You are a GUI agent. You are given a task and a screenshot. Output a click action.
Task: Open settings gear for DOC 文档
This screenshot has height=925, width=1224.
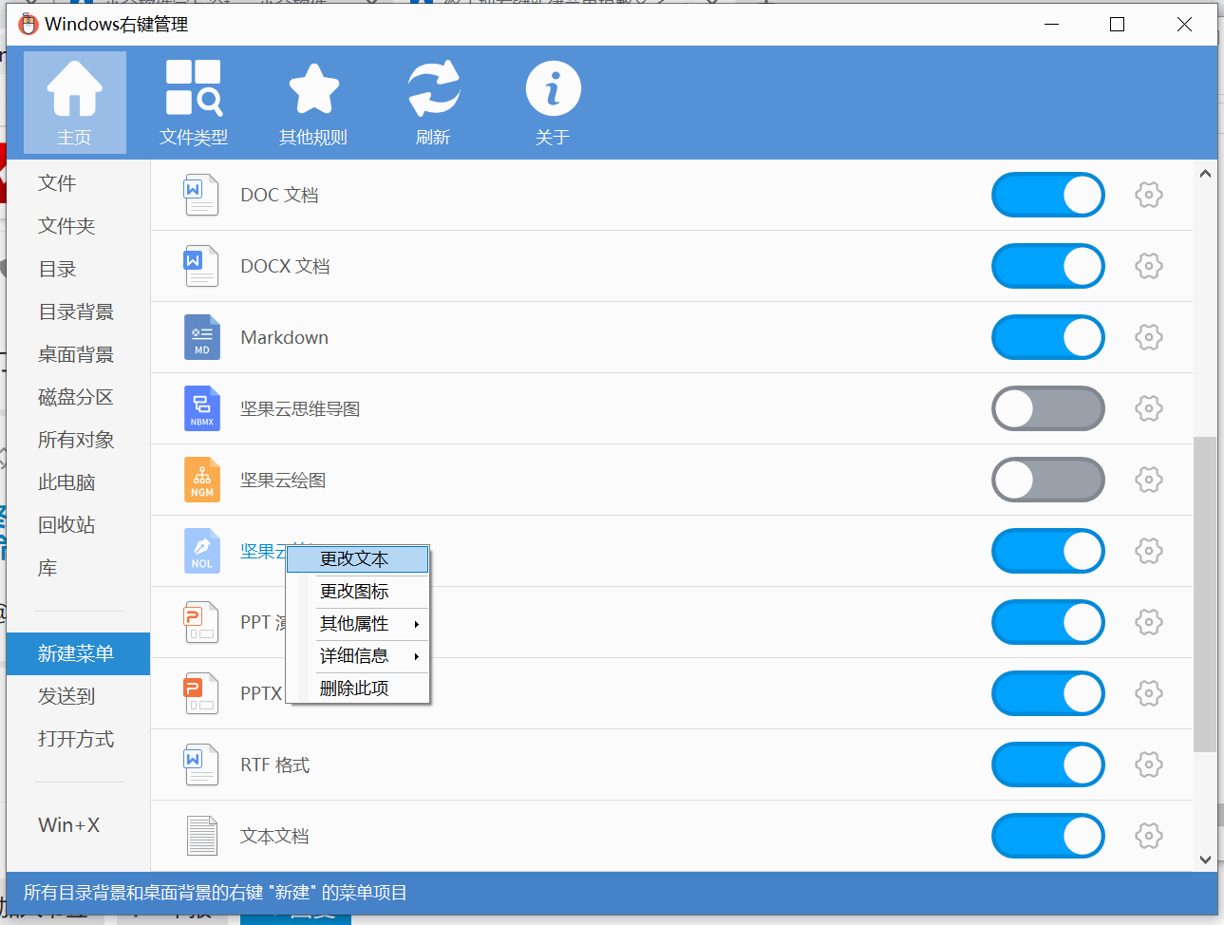(1148, 195)
